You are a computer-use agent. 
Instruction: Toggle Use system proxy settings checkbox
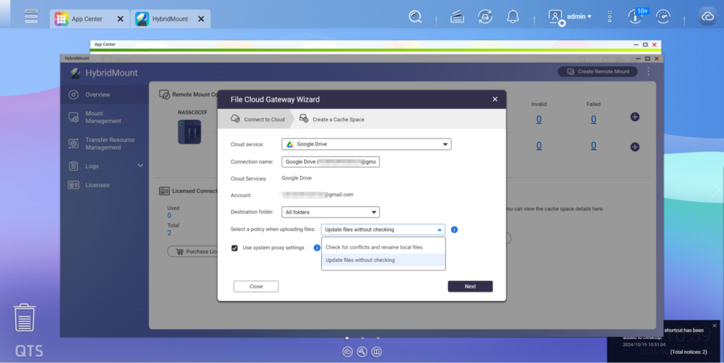click(x=235, y=248)
